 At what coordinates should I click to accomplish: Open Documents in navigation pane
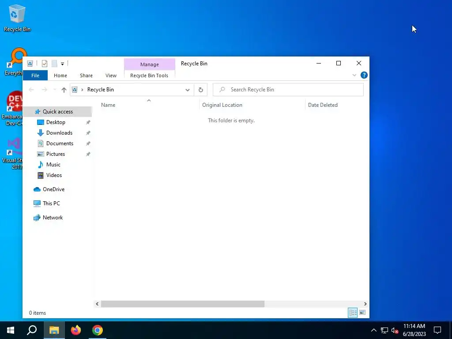pyautogui.click(x=60, y=143)
